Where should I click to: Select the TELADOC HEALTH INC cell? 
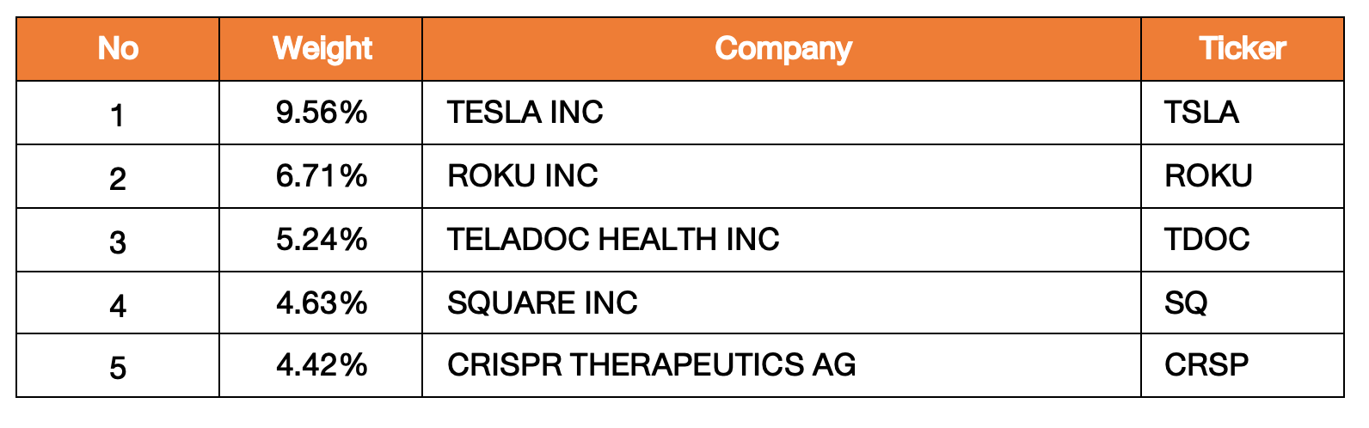click(612, 239)
